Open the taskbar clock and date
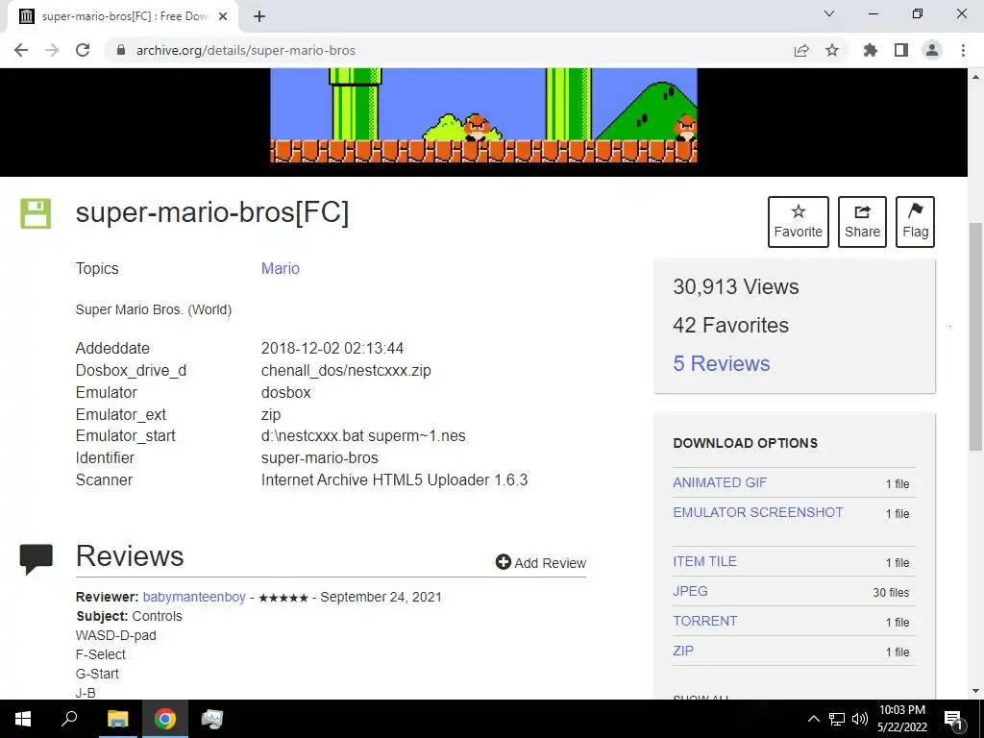 [901, 719]
